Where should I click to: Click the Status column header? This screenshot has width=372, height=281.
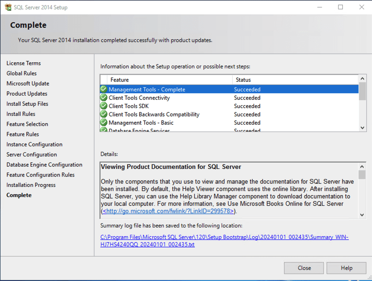294,80
